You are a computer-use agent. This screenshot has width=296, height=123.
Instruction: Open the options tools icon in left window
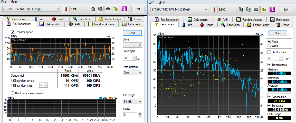point(116,9)
